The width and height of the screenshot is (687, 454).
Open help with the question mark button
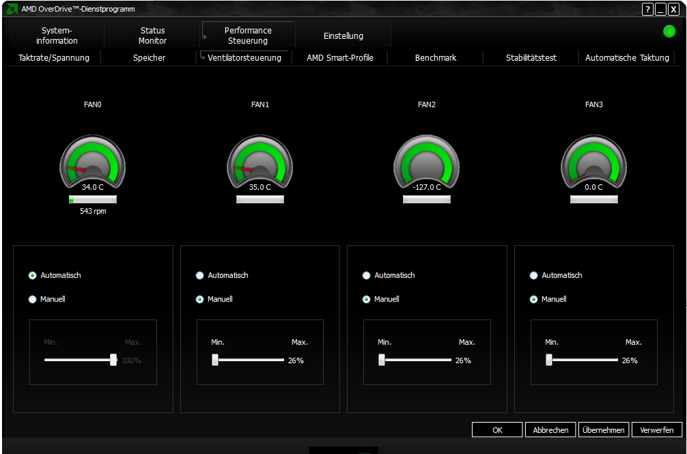[647, 9]
